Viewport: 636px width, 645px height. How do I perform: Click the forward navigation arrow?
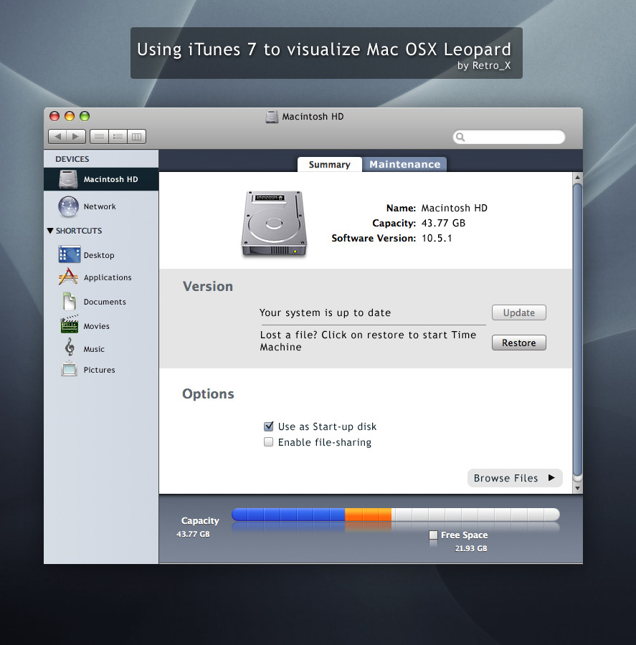point(76,137)
